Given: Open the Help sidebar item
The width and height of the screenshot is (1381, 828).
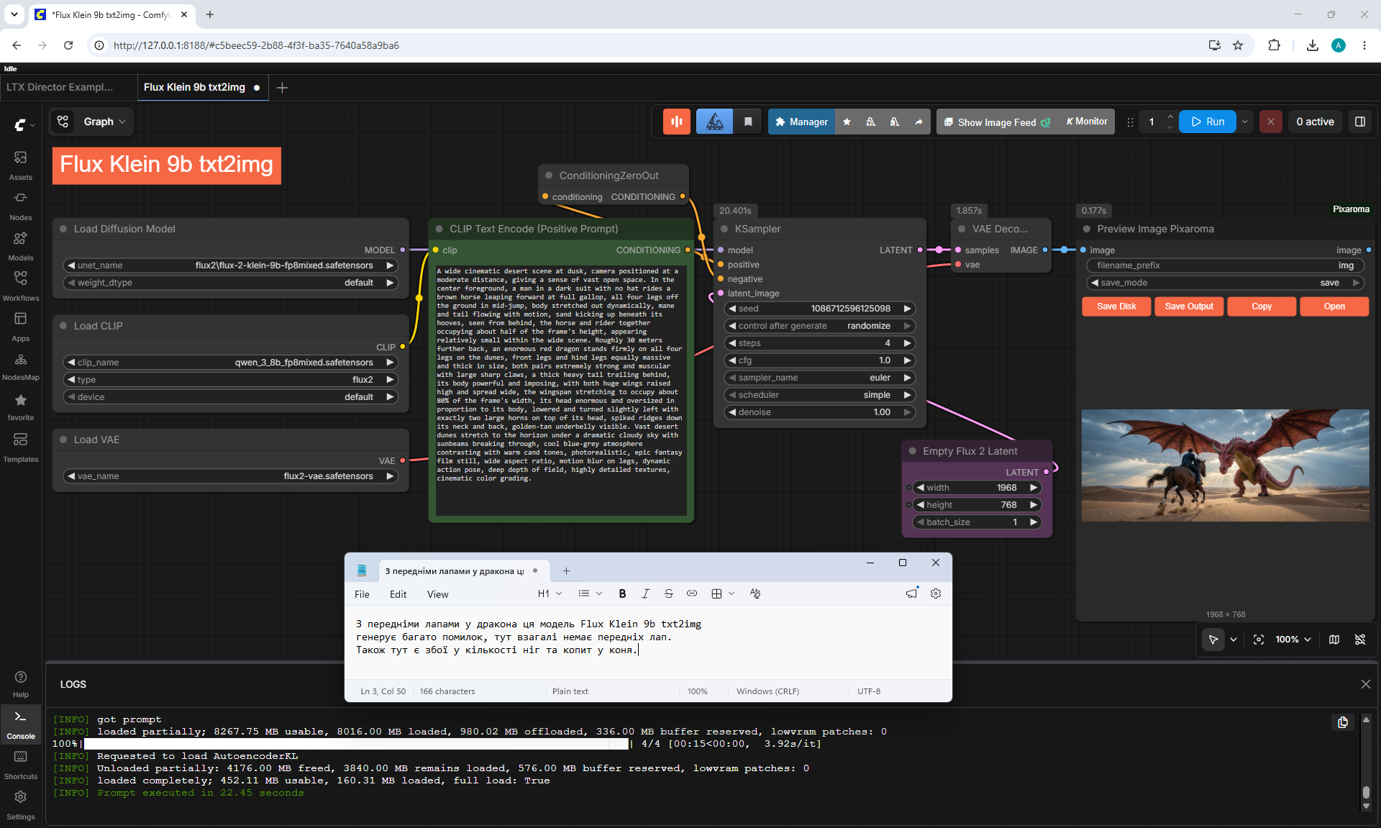Looking at the screenshot, I should [21, 683].
